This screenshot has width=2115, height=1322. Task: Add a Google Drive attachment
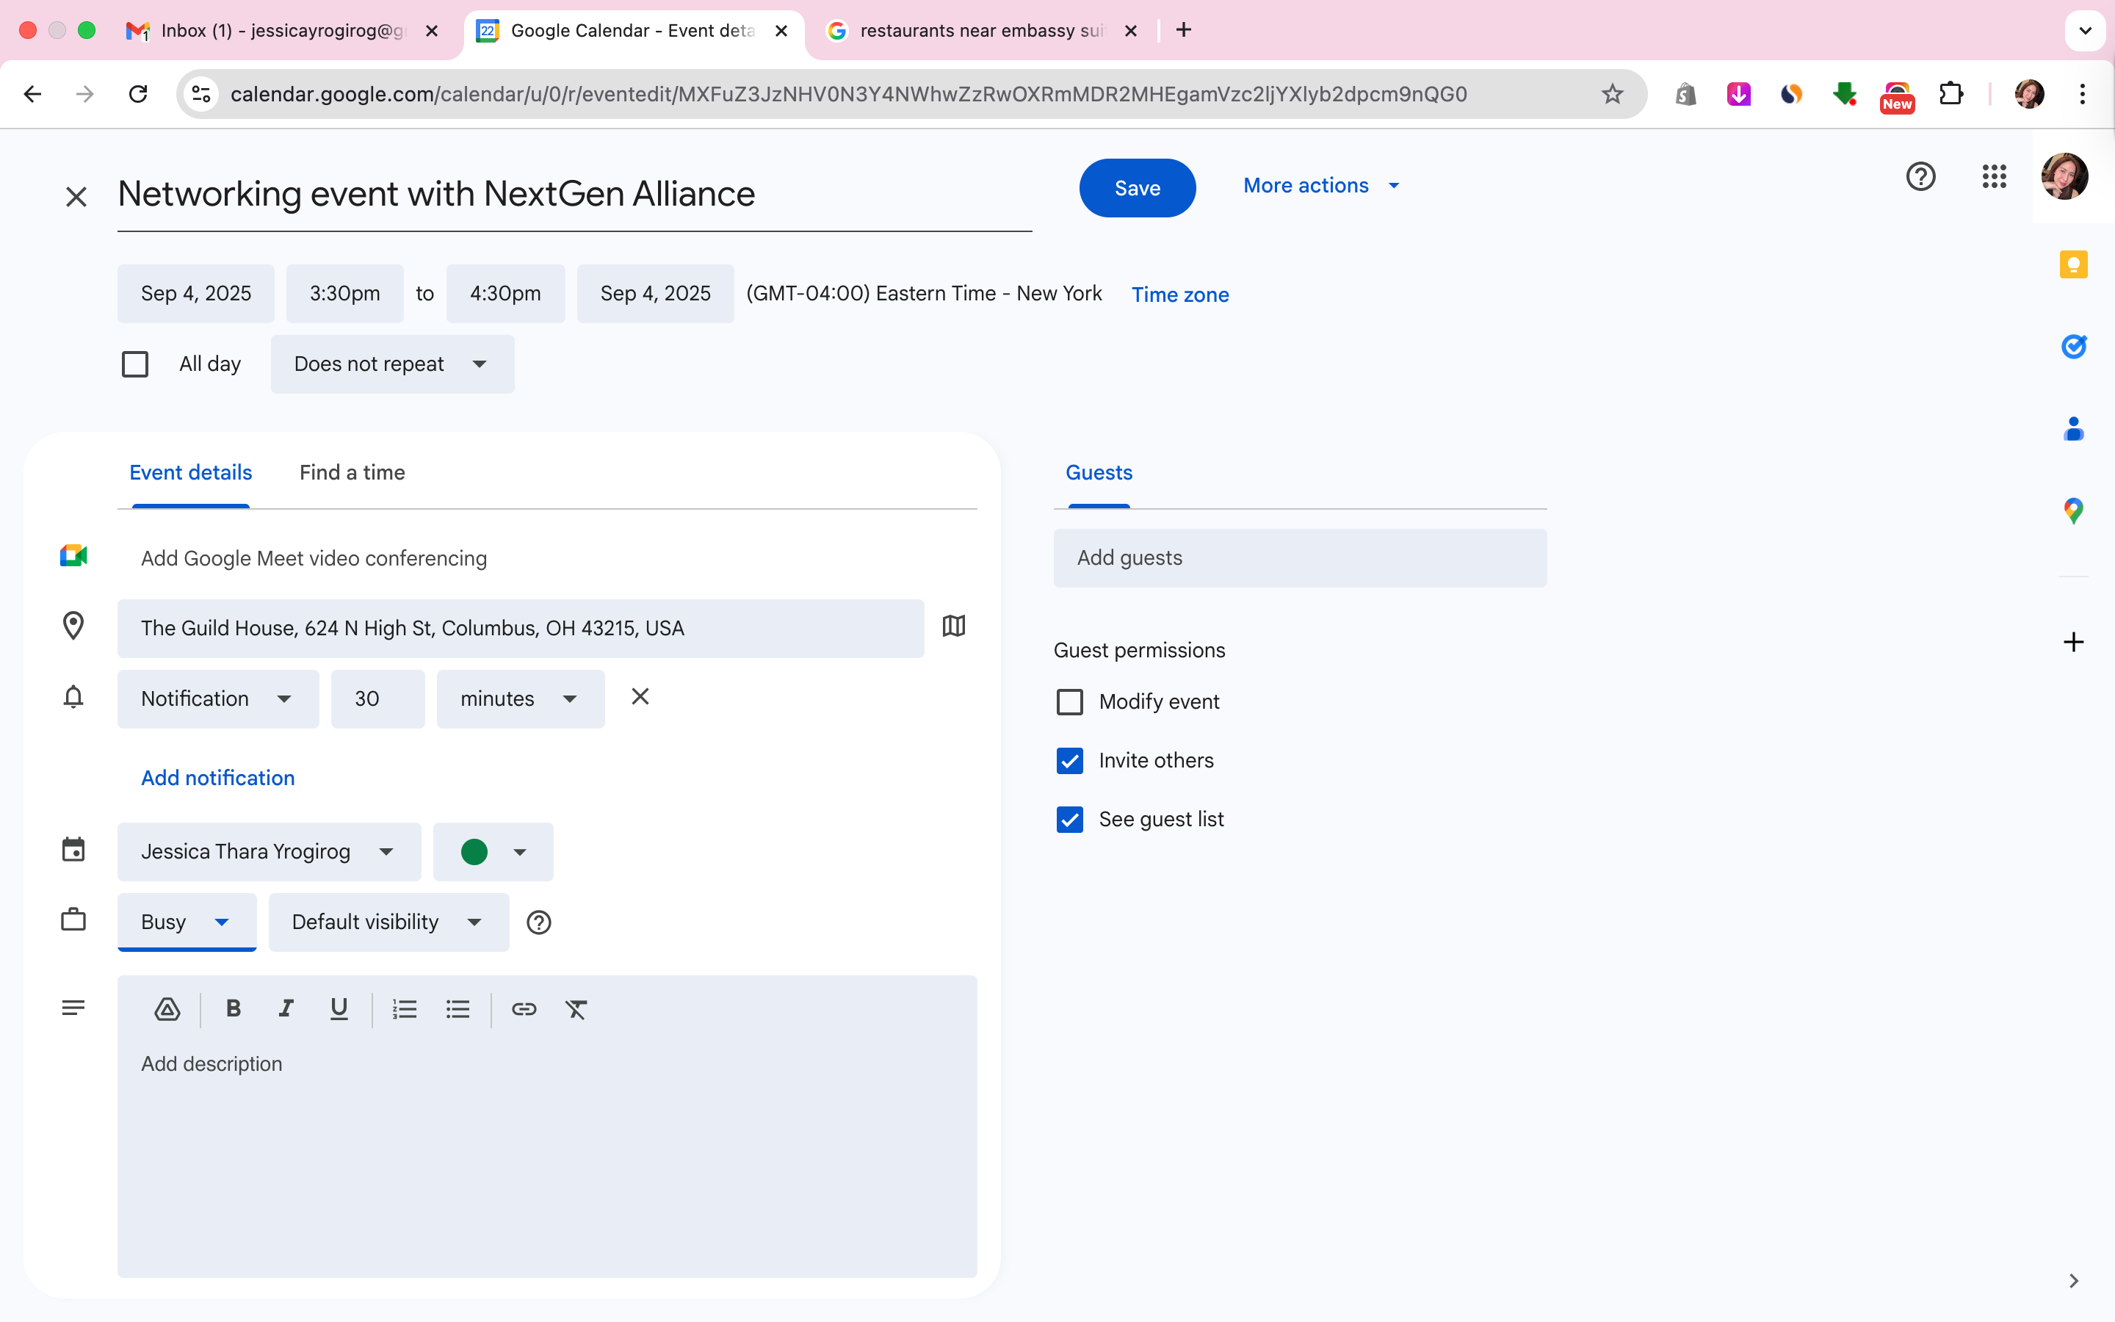pos(167,1009)
